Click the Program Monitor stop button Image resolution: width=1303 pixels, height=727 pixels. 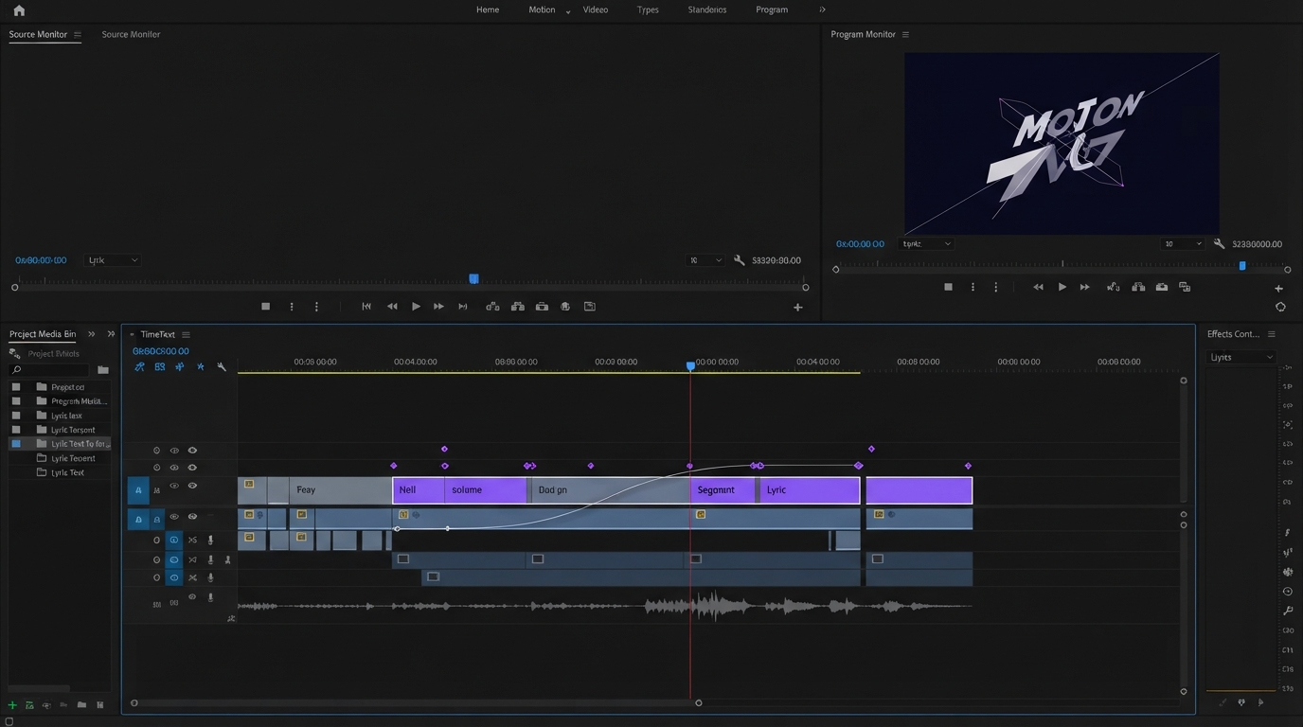[948, 287]
